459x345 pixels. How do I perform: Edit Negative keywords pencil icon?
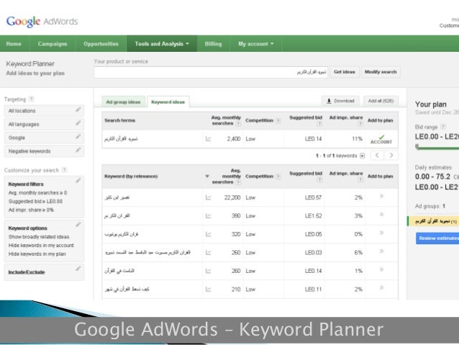78,150
